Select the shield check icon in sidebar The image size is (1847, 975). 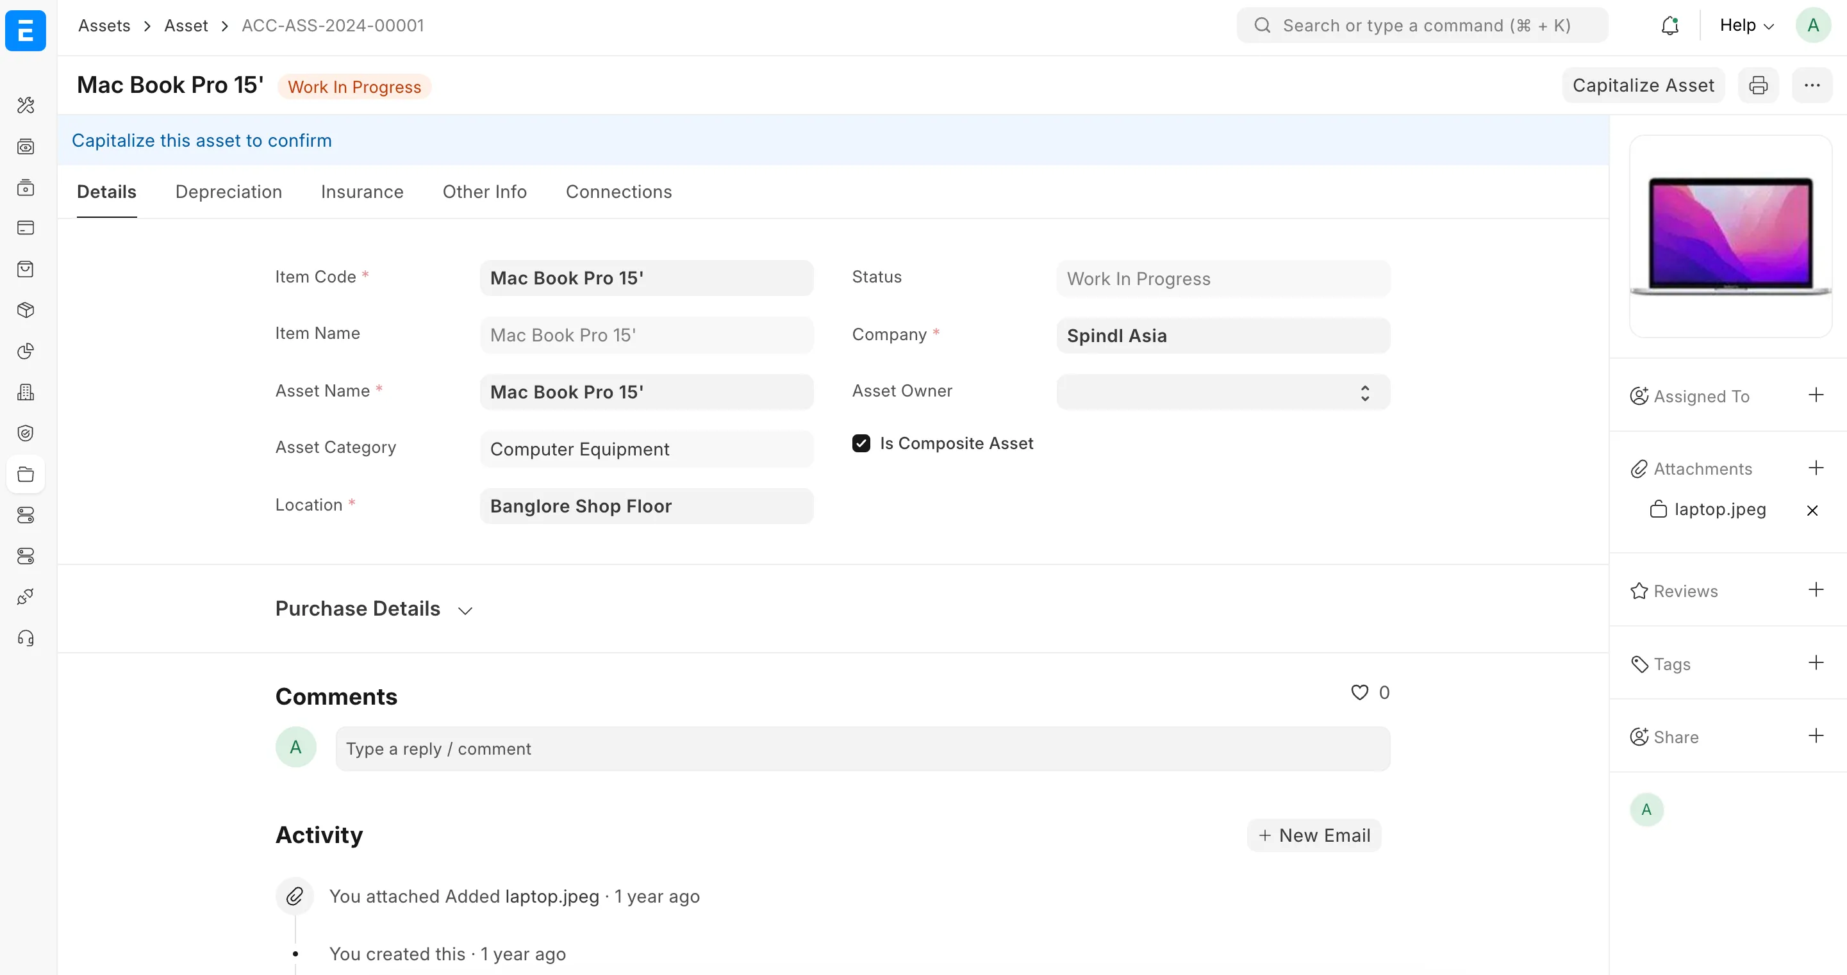pos(26,432)
